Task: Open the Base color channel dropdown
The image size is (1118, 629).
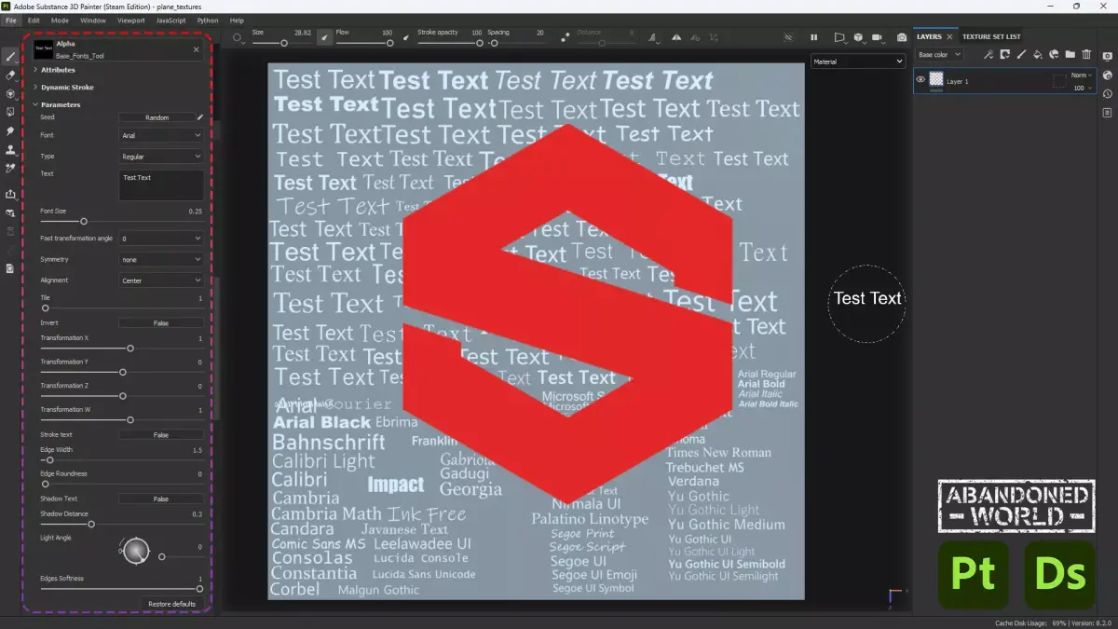Action: click(x=939, y=55)
